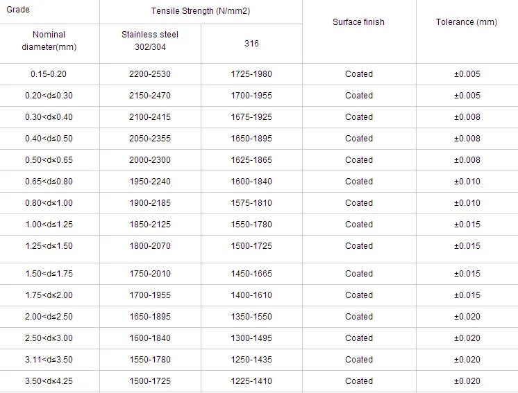Viewport: 518px width, 393px height.
Task: Click the Nominal diameter(mm) header cell
Action: pyautogui.click(x=49, y=40)
